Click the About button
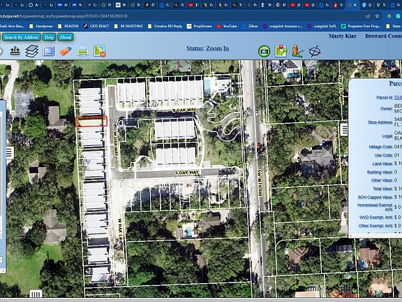The image size is (402, 302). (x=66, y=37)
